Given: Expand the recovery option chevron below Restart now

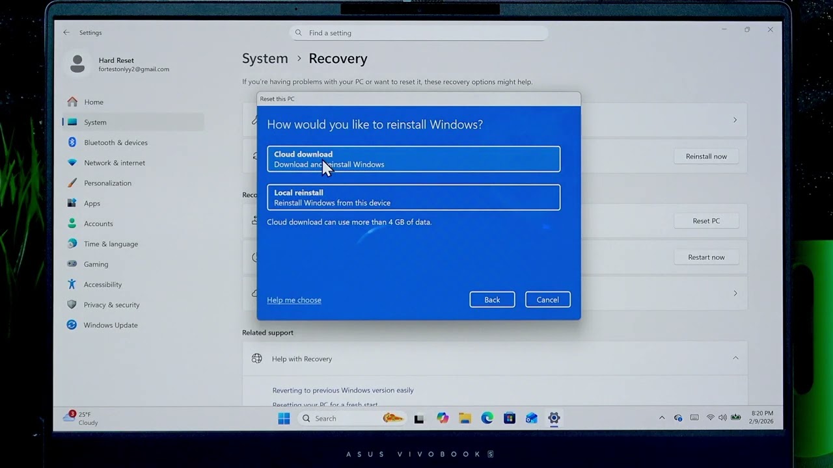Looking at the screenshot, I should point(735,293).
